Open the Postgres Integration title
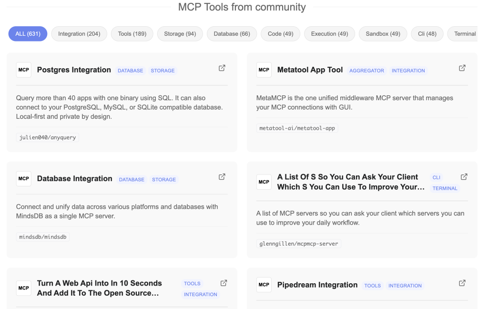The height and width of the screenshot is (309, 488). point(74,70)
